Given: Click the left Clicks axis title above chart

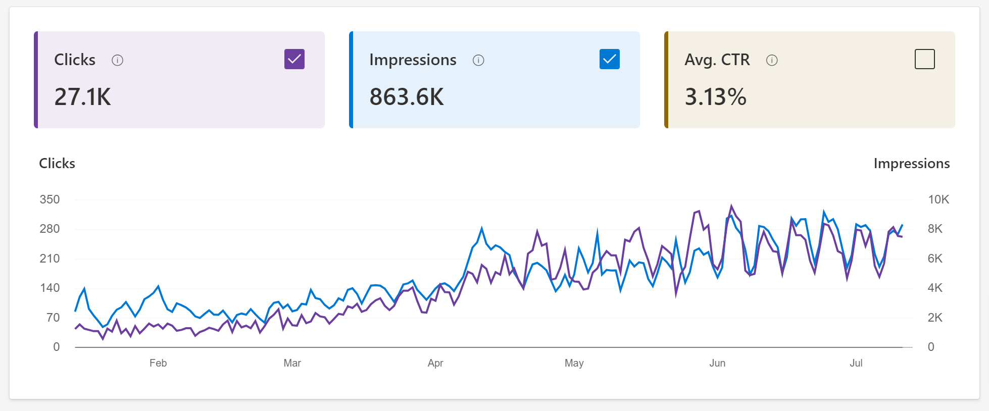Looking at the screenshot, I should 57,164.
